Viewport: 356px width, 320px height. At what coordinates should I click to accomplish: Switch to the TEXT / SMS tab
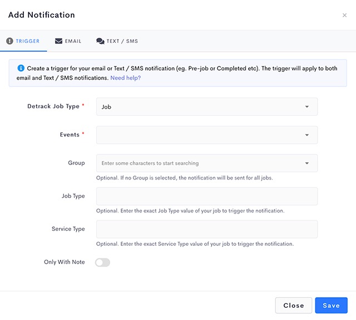click(117, 41)
